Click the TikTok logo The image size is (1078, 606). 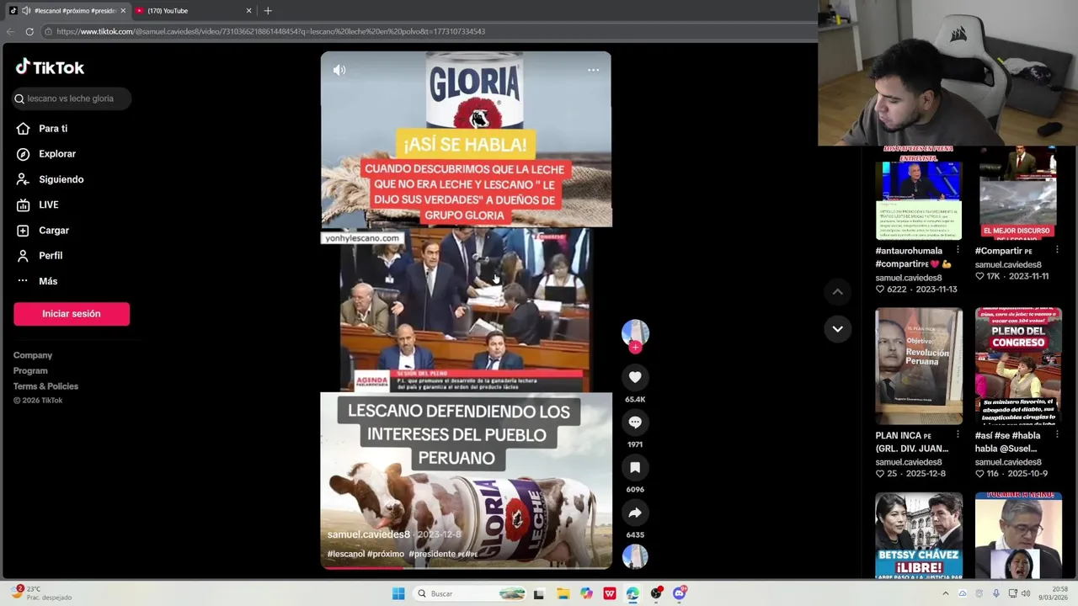tap(50, 67)
